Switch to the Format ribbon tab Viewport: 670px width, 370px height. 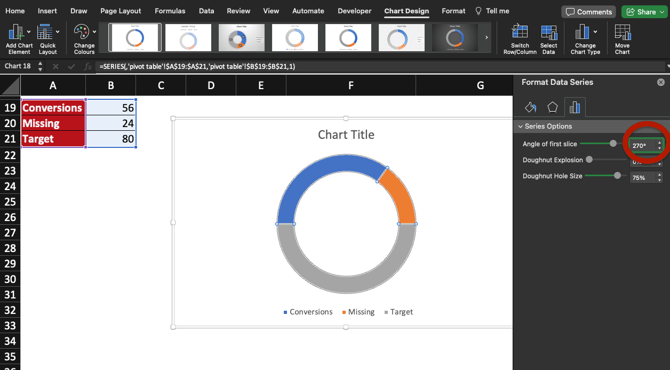tap(453, 11)
